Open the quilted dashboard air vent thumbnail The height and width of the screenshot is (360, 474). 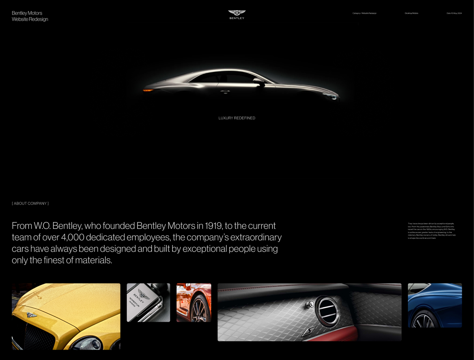pos(310,312)
